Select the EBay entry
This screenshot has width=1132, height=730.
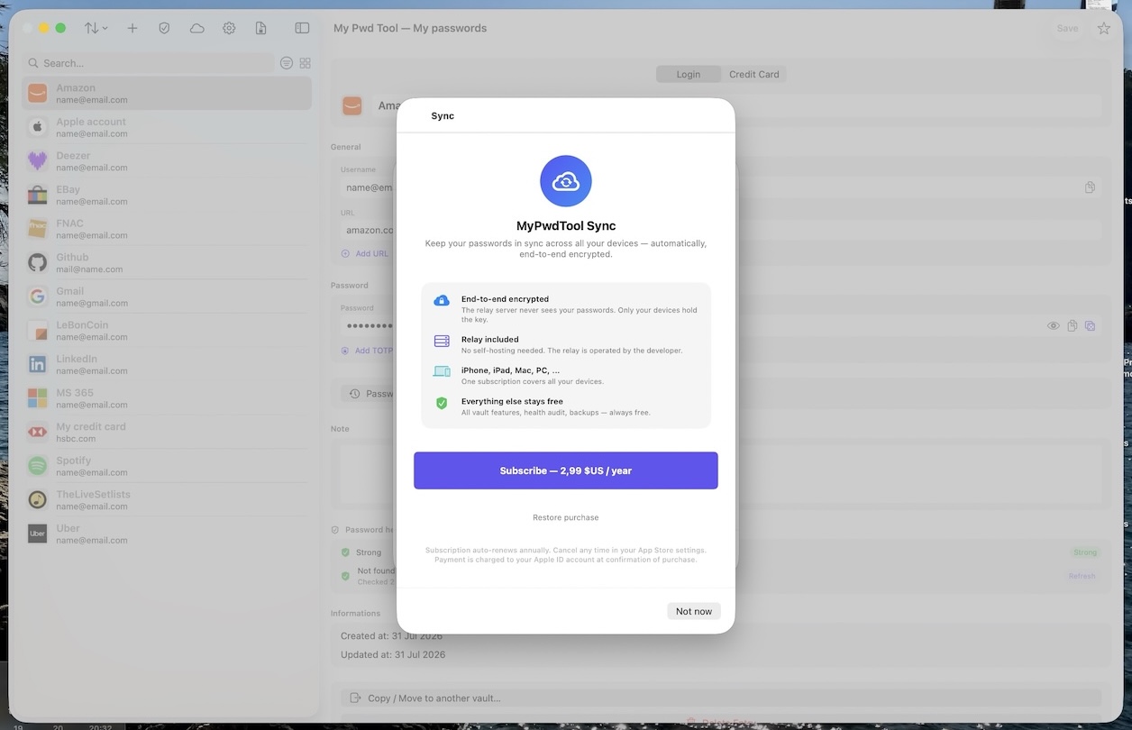point(167,195)
